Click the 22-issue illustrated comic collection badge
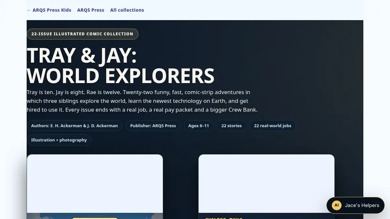The height and width of the screenshot is (219, 390). click(x=83, y=34)
